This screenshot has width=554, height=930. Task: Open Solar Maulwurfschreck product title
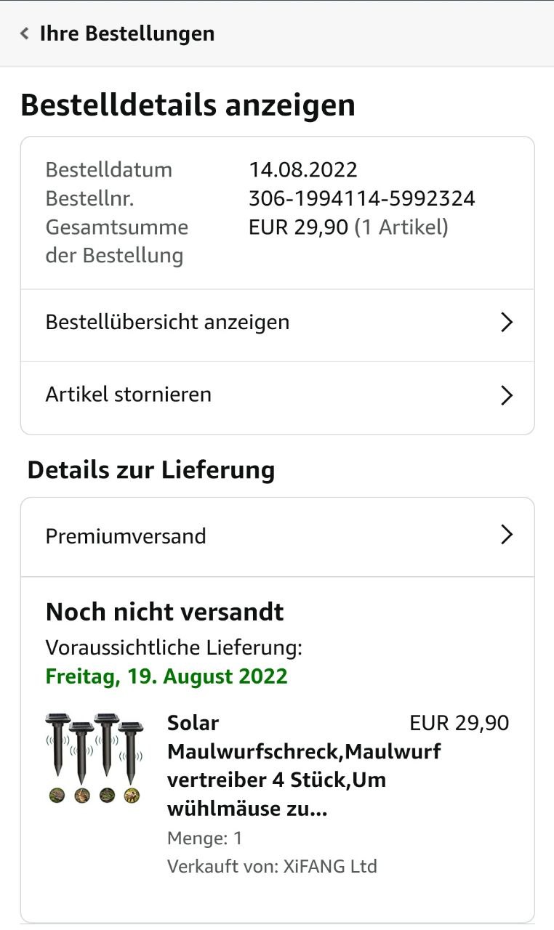pos(304,766)
